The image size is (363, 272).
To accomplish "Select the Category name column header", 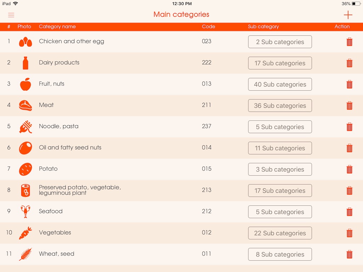I will (57, 27).
